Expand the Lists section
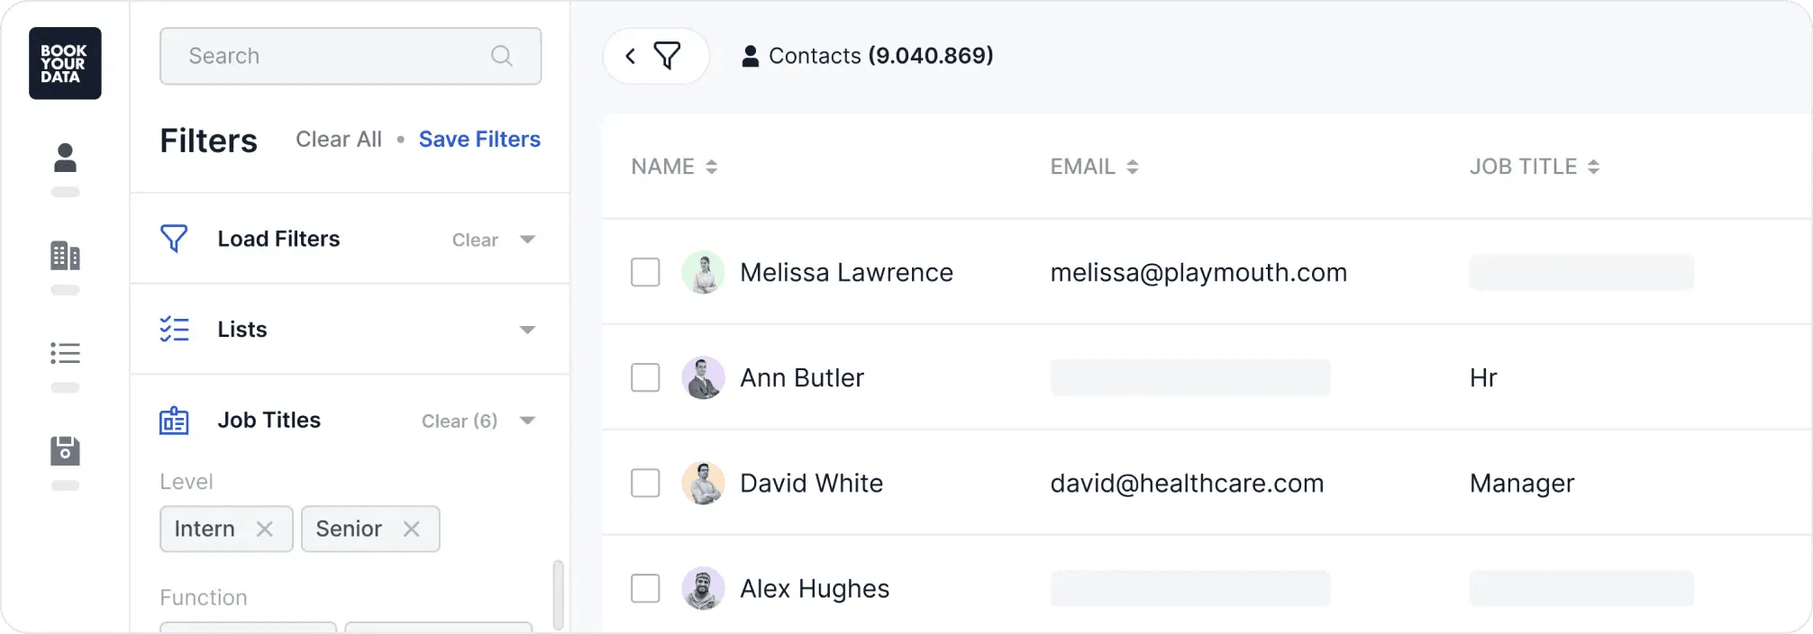 tap(528, 330)
